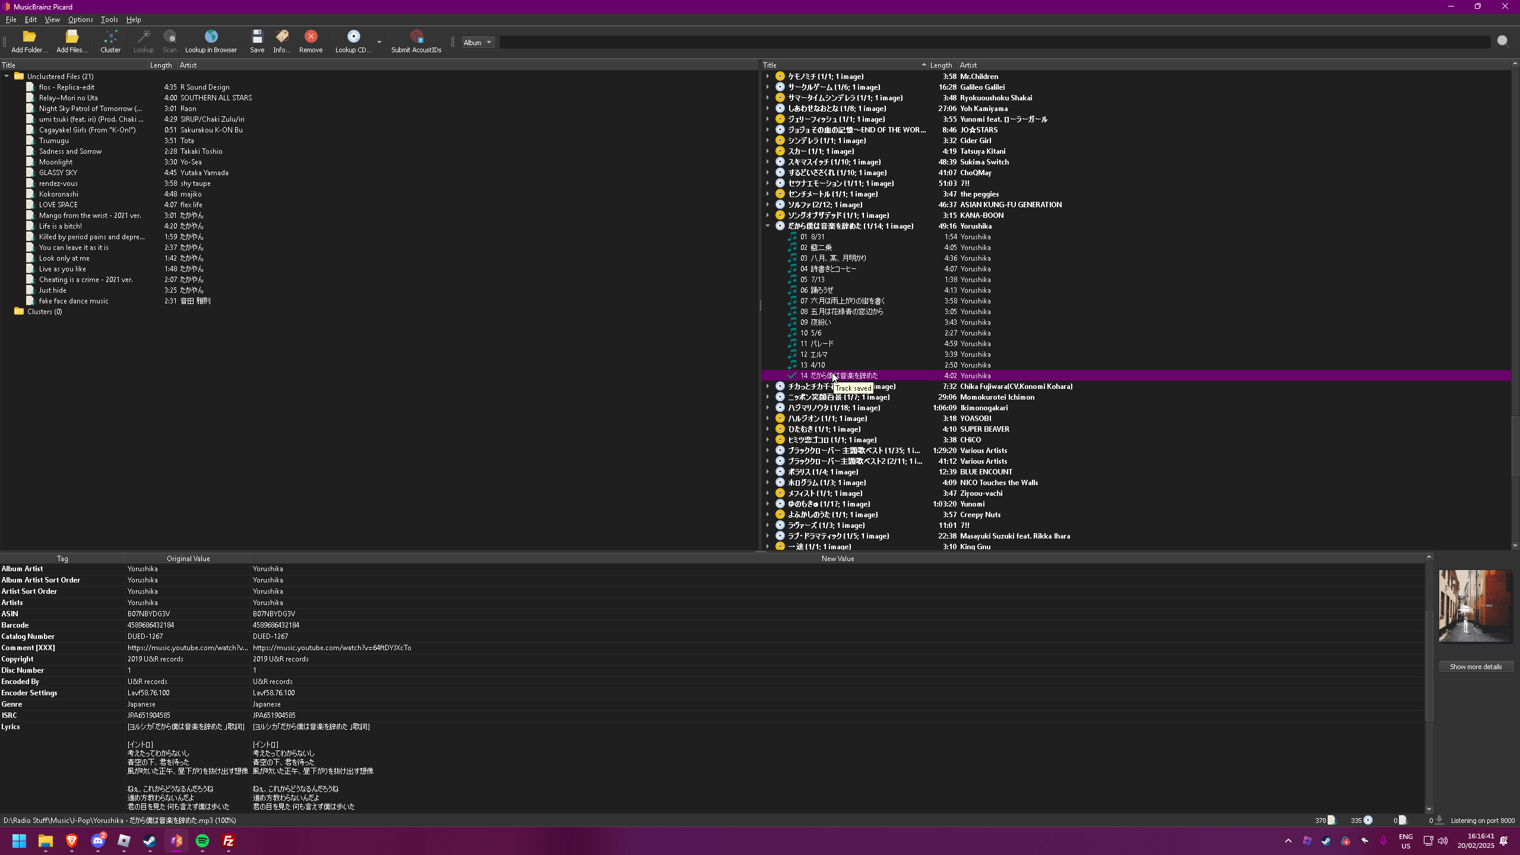1520x855 pixels.
Task: Open the View menu
Action: pos(52,20)
